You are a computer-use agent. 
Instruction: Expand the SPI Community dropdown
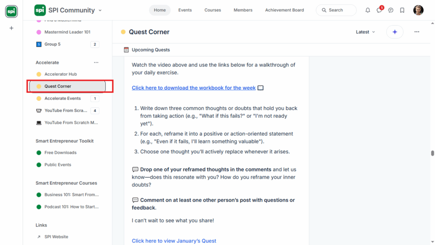(x=100, y=10)
